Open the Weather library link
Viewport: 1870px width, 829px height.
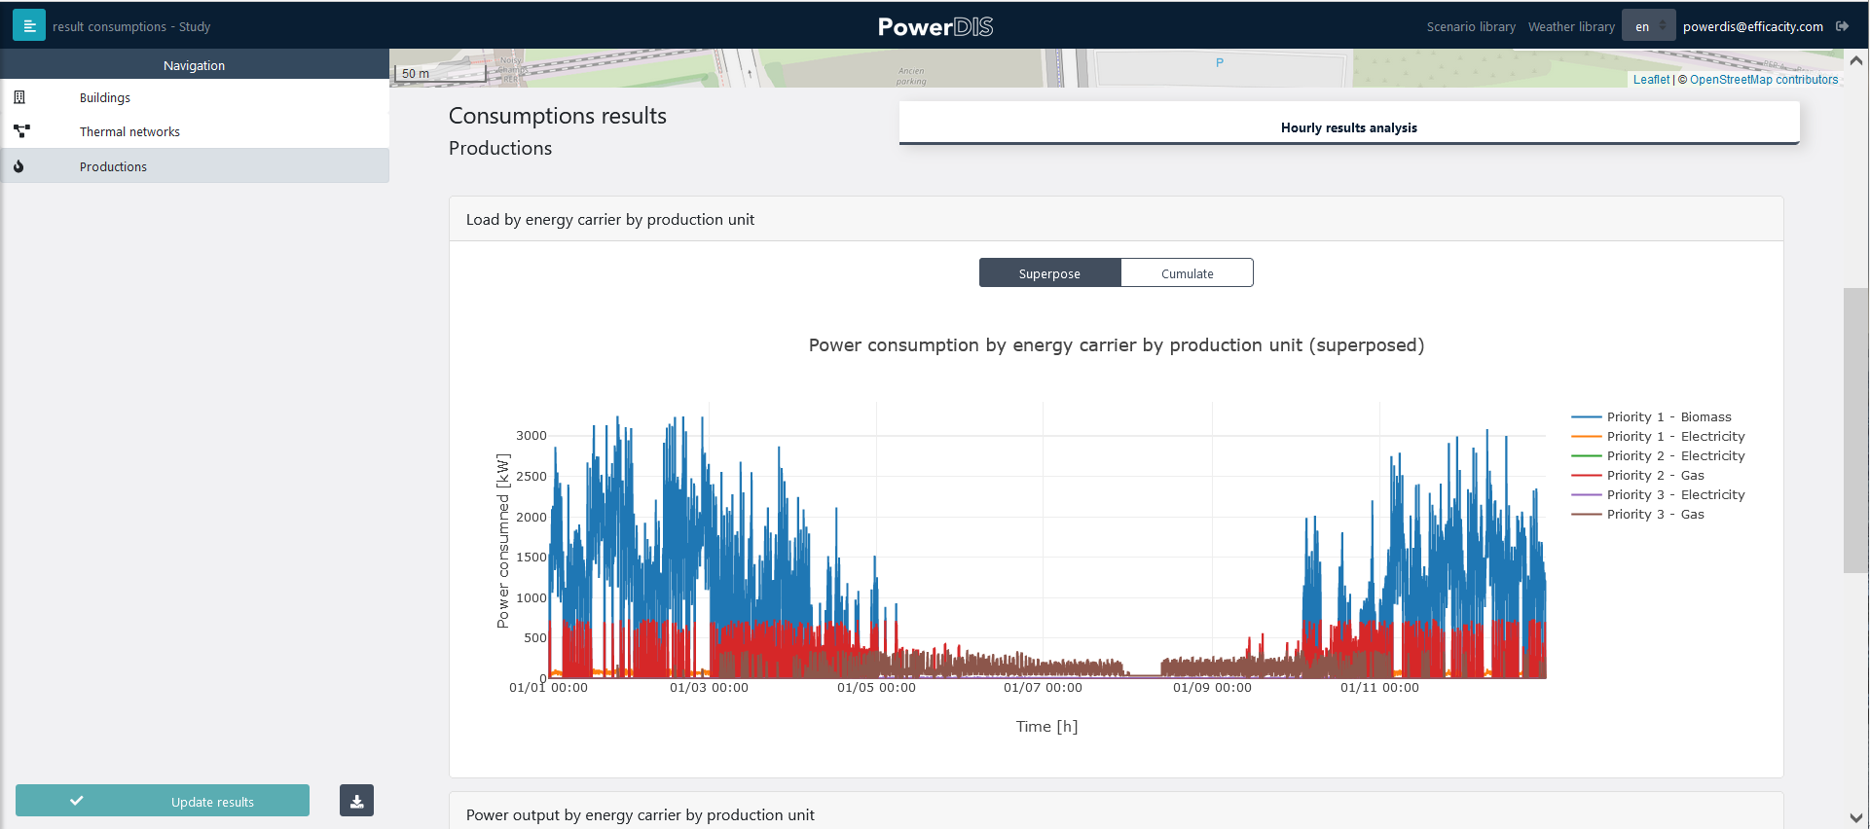pyautogui.click(x=1571, y=26)
